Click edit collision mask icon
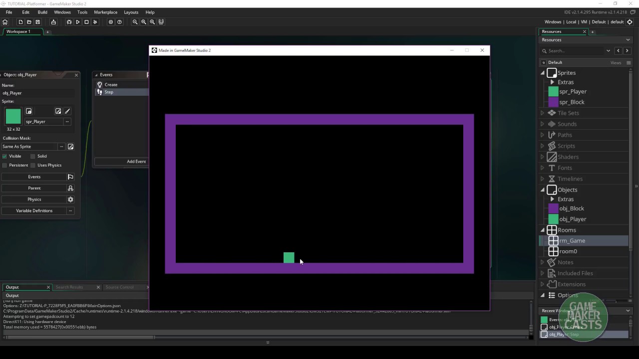Viewport: 639px width, 359px height. [70, 147]
